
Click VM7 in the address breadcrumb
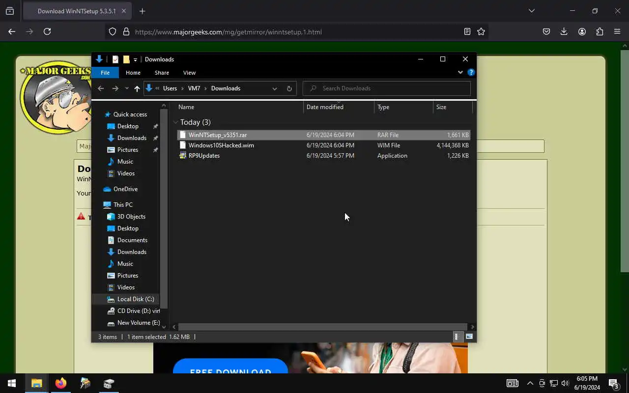tap(194, 88)
